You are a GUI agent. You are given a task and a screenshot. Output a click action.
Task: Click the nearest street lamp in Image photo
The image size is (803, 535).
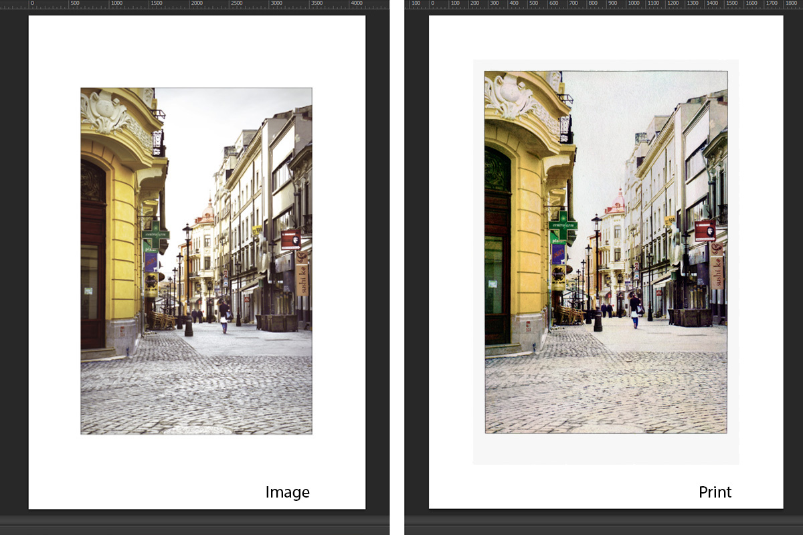tap(188, 281)
